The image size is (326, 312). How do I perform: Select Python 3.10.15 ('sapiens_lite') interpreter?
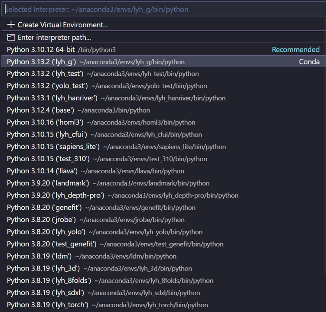[x=163, y=147]
